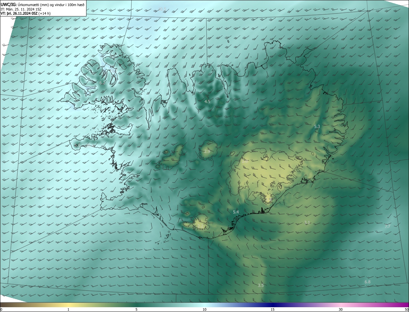Click the 30 tick on the color legend
409x312 pixels.
[x=341, y=309]
